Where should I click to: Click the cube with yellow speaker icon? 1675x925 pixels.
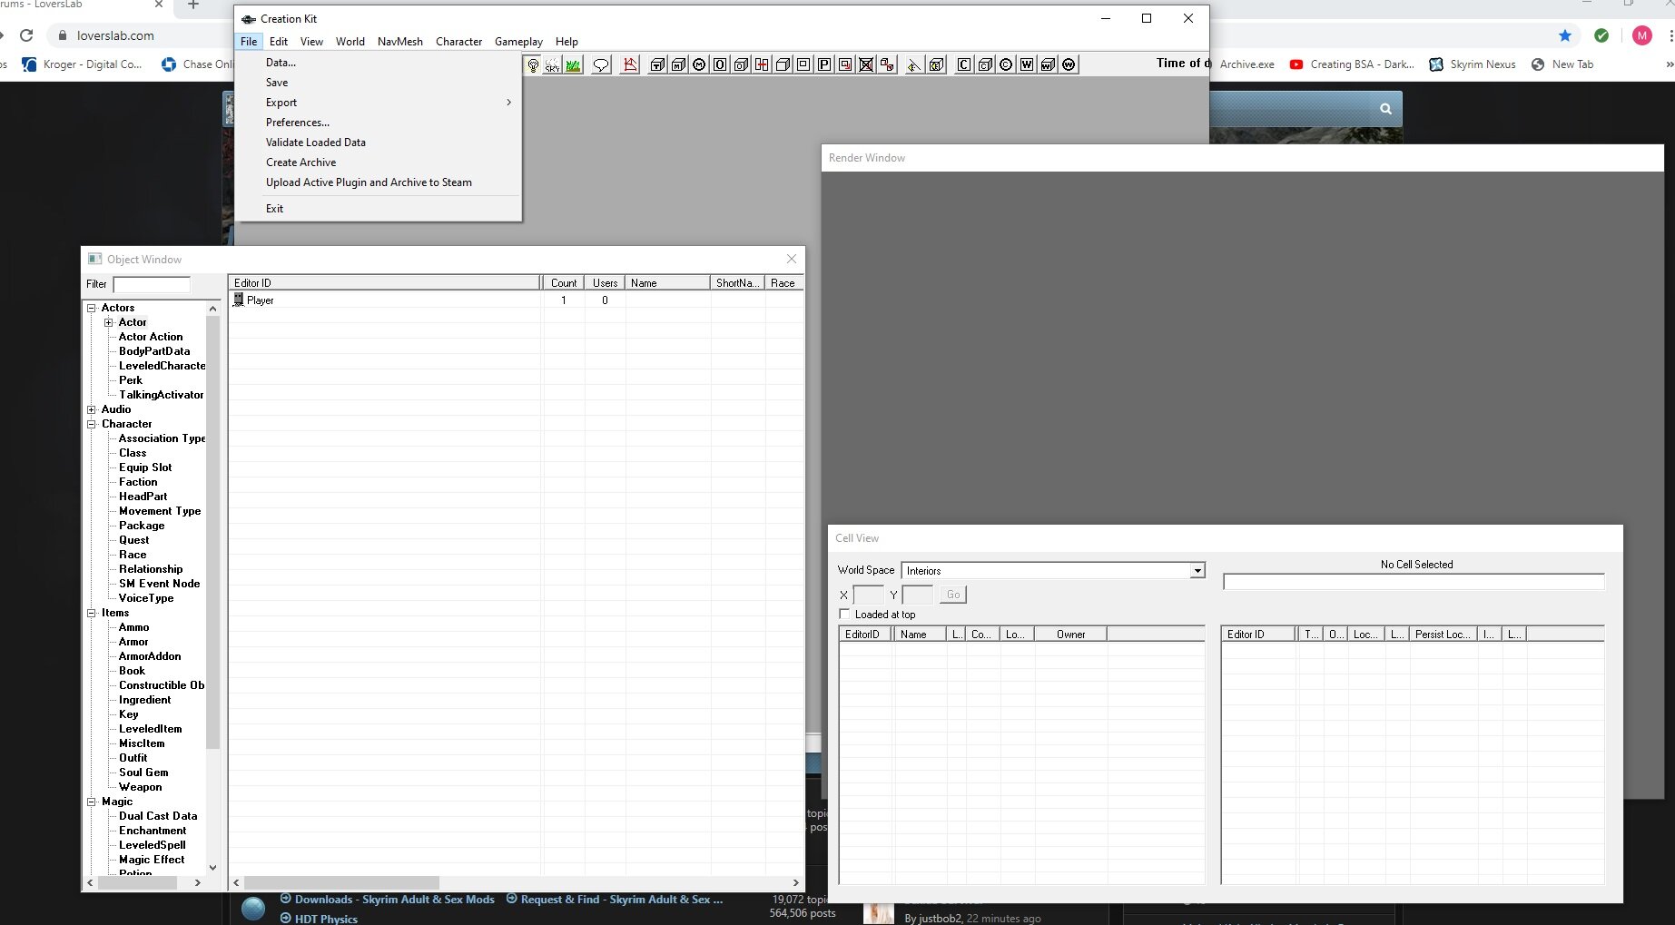pos(936,64)
